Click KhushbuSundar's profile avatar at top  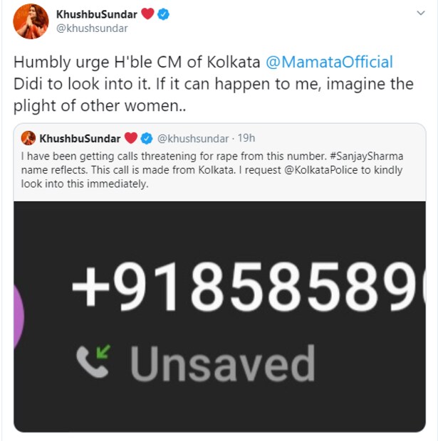coord(31,22)
